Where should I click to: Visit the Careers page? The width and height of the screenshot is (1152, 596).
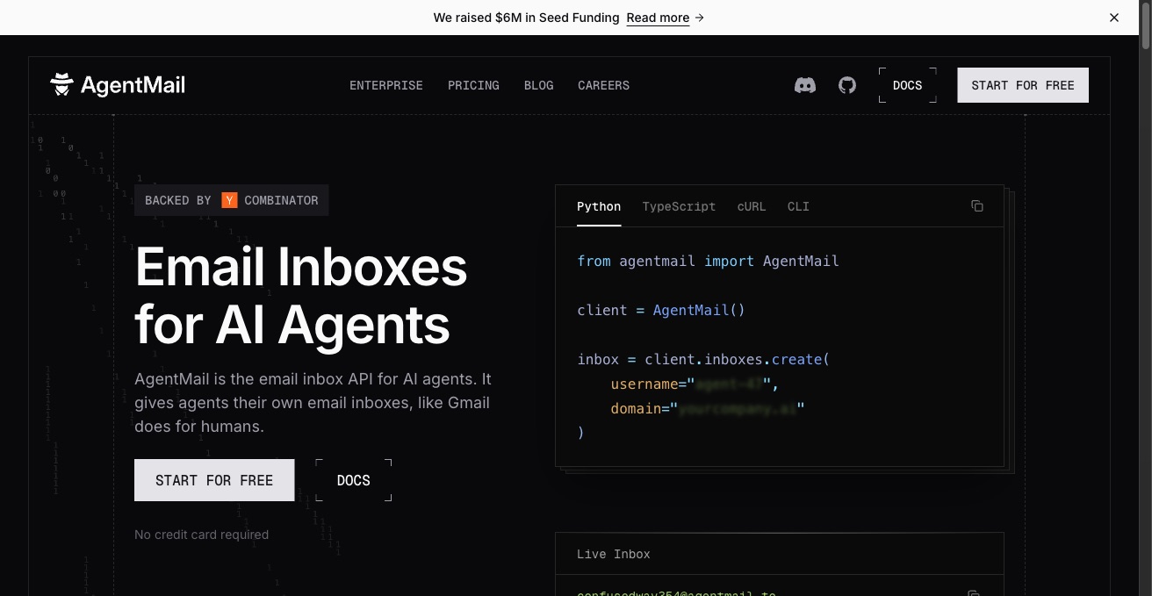click(x=603, y=85)
